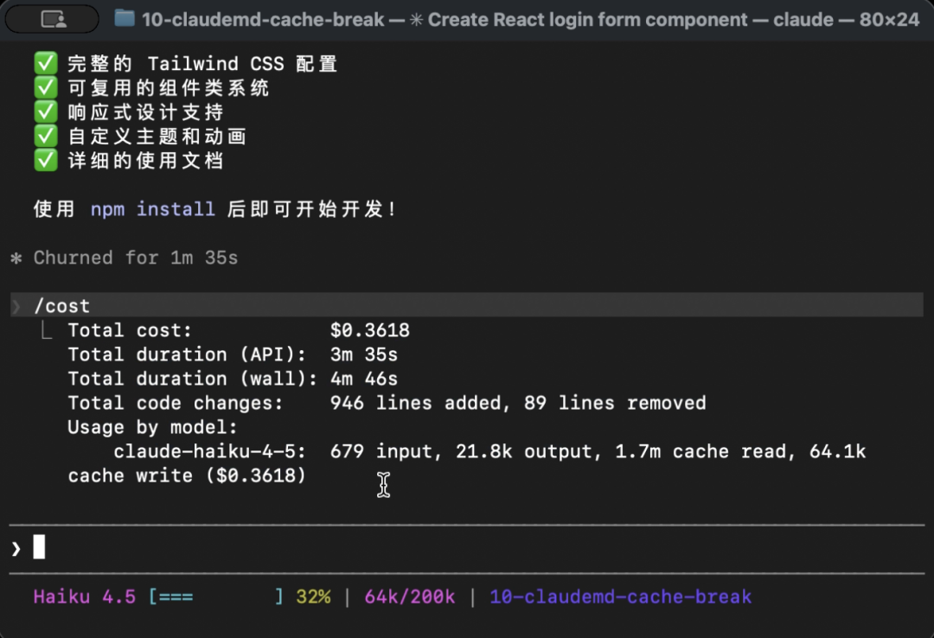Click the "cache write ($0.3618)" text
Viewport: 934px width, 638px height.
(187, 475)
